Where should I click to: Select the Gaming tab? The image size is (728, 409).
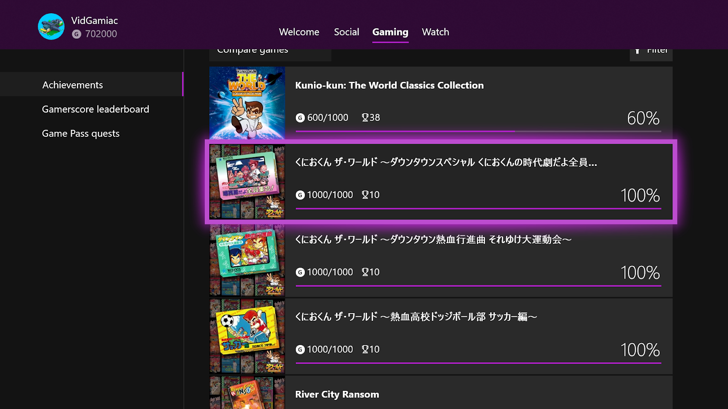390,32
